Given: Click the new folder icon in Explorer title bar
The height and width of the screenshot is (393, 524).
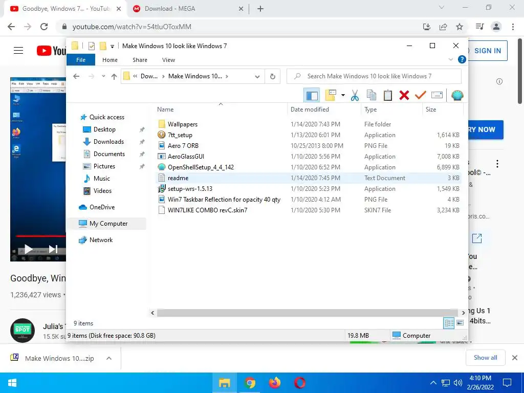Looking at the screenshot, I should (103, 46).
